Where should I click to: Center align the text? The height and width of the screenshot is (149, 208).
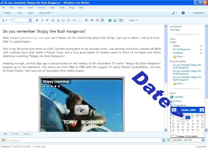click(x=92, y=20)
